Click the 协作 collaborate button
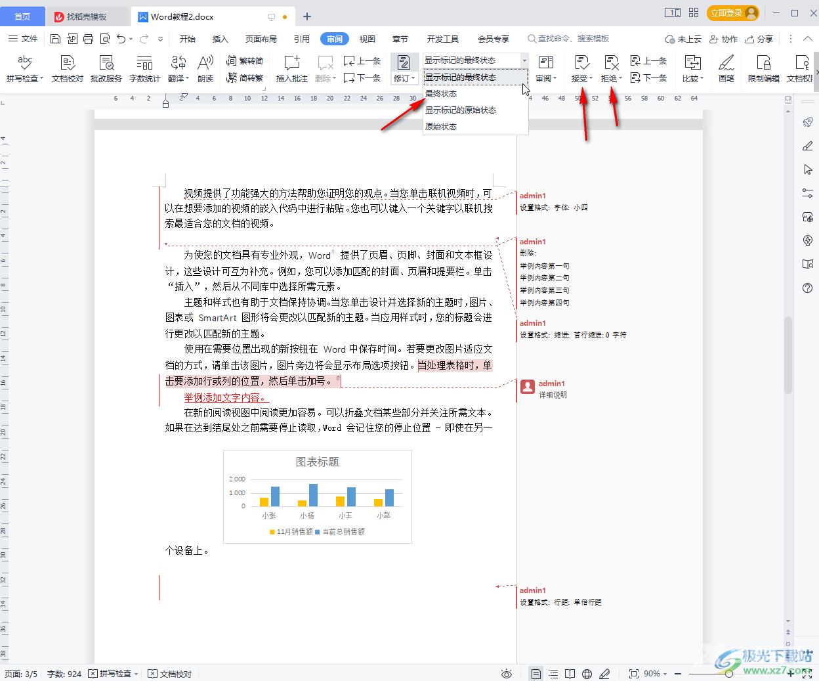The image size is (819, 681). pos(724,39)
